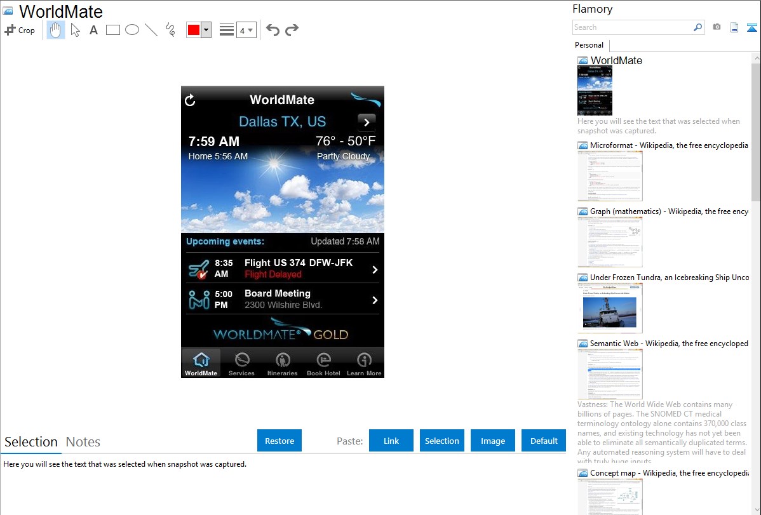The width and height of the screenshot is (761, 515).
Task: Click the 'Upcoming events:' heading
Action: coord(226,241)
